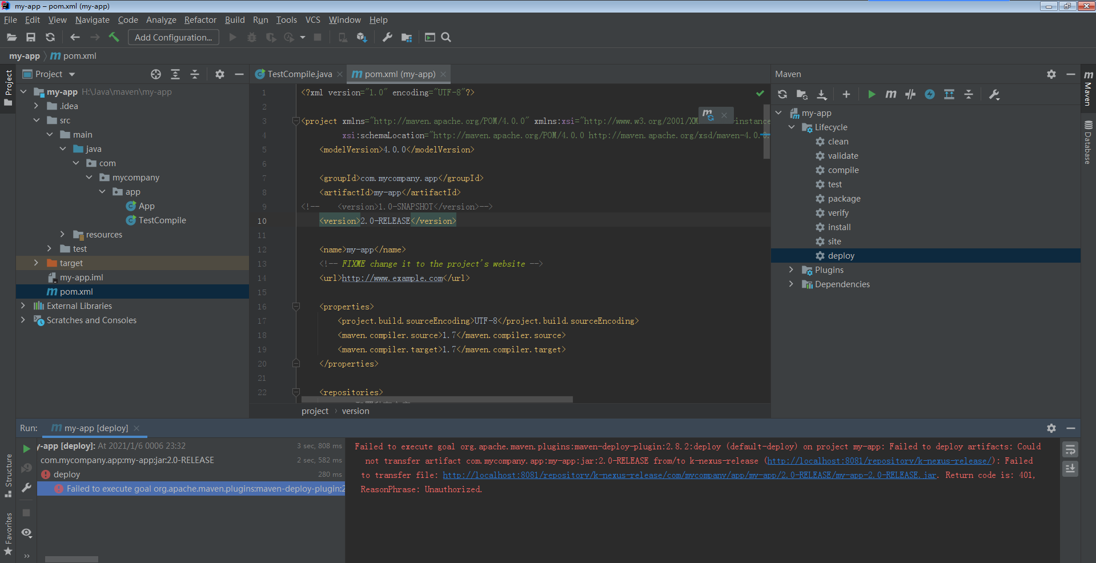This screenshot has width=1096, height=563.
Task: Click Locate in Project tree target icon
Action: [156, 74]
